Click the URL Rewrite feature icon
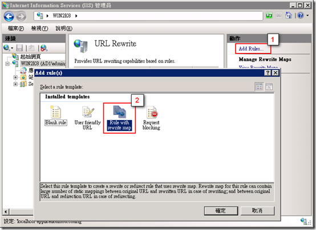This screenshot has height=230, width=316. (x=81, y=46)
